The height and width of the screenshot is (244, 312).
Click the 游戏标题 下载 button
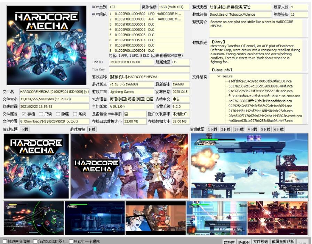[24, 129]
